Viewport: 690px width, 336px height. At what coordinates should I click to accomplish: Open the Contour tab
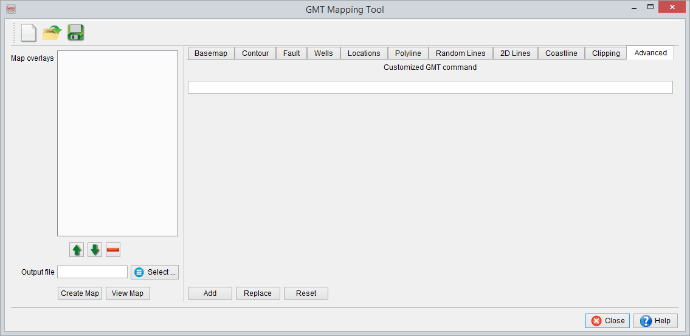coord(255,53)
